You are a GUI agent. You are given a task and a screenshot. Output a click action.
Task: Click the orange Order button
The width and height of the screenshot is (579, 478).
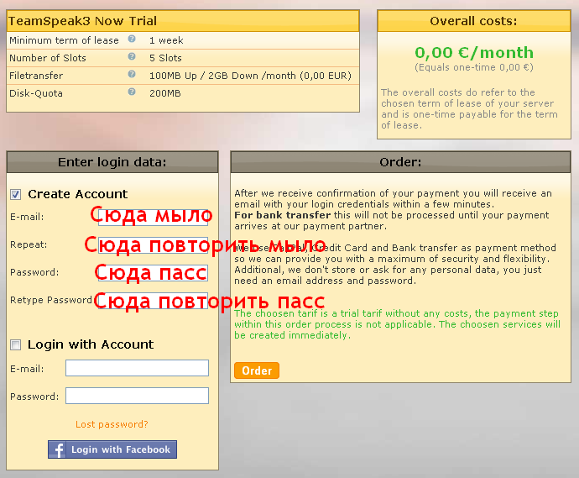click(x=257, y=370)
